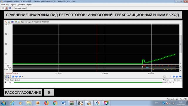Click the RU language indicator in tray

pos(156,103)
